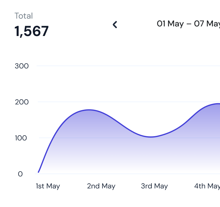Click the previous week chevron arrow
This screenshot has height=207, width=220.
click(x=115, y=25)
